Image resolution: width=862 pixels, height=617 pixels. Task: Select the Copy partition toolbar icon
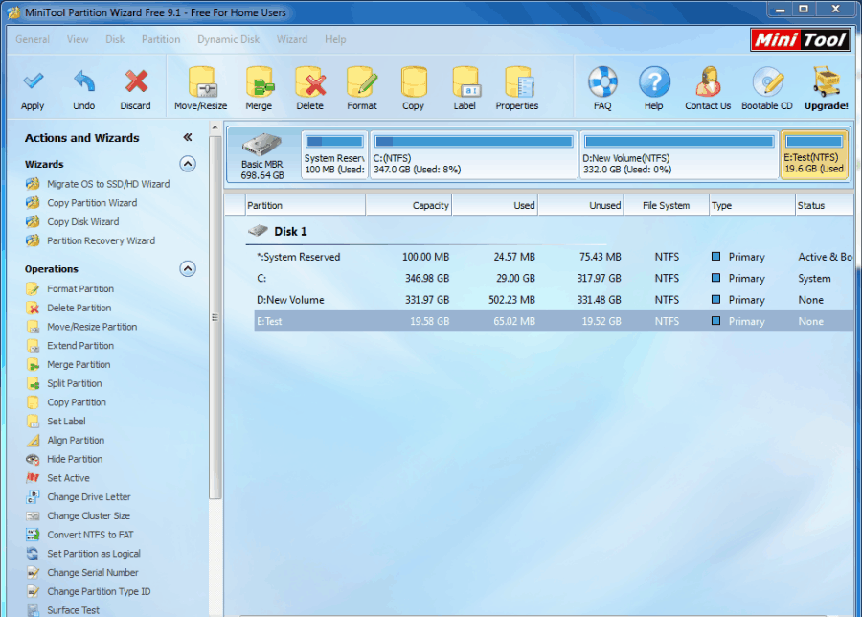413,89
